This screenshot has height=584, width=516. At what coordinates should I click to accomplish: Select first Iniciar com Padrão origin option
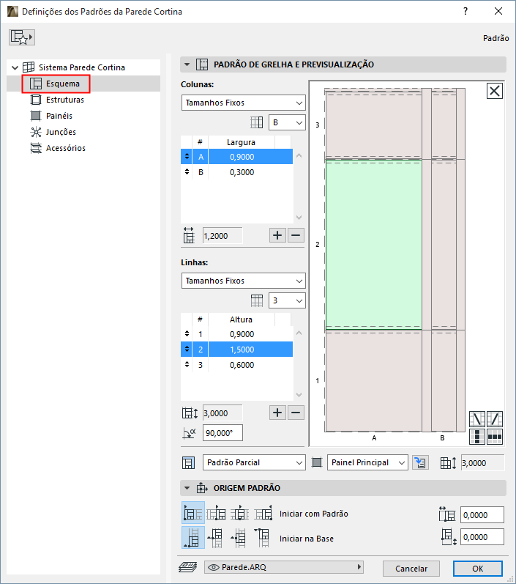pos(193,513)
